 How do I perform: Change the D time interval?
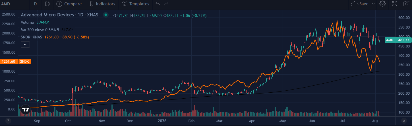35,4
